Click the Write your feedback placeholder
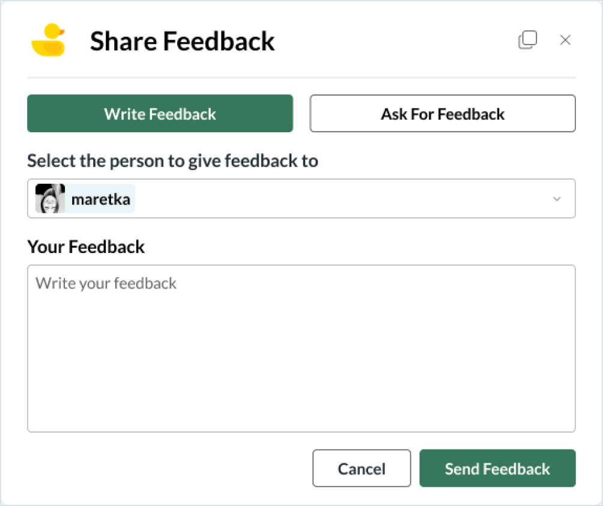Viewport: 603px width, 506px height. pyautogui.click(x=106, y=283)
